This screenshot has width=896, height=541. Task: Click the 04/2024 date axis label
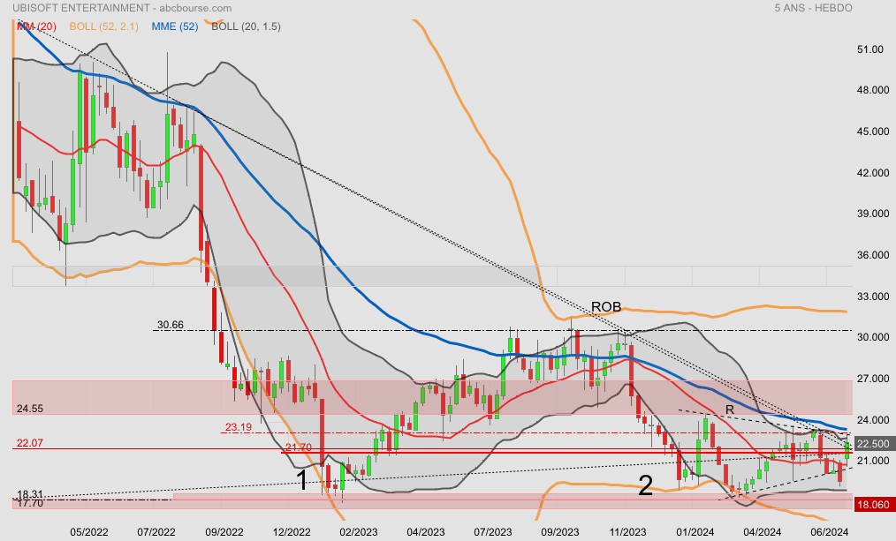click(x=762, y=532)
